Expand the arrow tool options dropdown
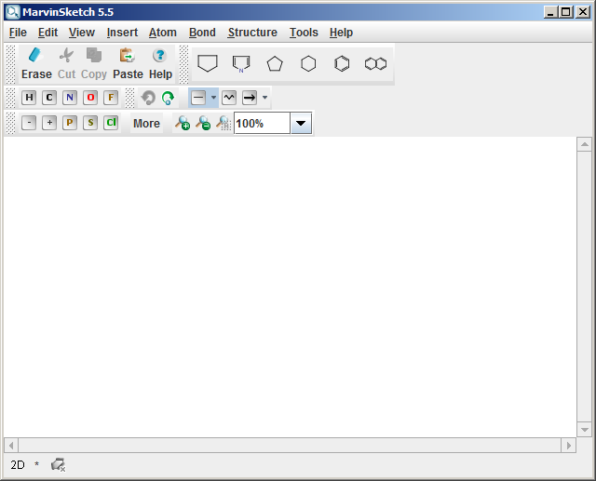Screen dimensions: 596x481 [x=264, y=98]
